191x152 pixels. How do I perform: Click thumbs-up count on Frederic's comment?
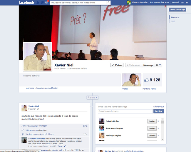coord(66,146)
